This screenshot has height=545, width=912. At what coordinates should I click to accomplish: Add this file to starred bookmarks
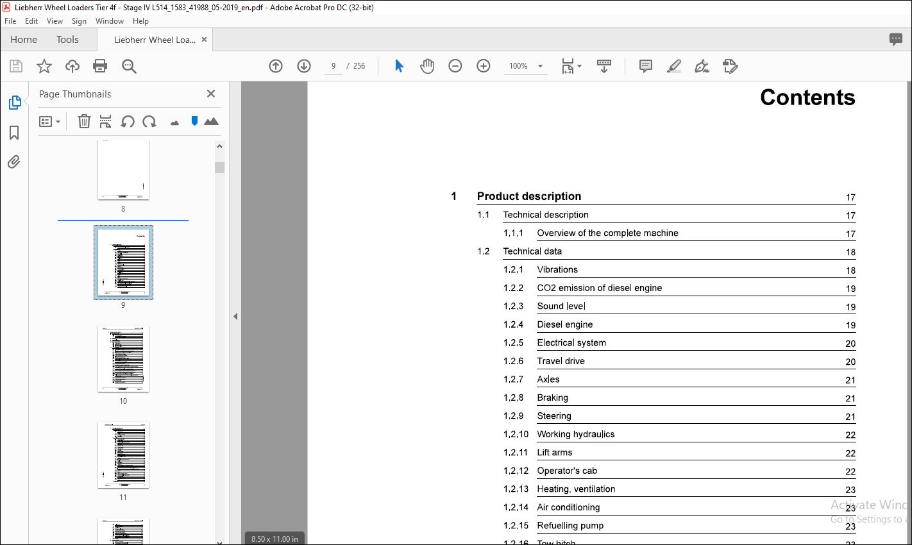click(x=44, y=66)
